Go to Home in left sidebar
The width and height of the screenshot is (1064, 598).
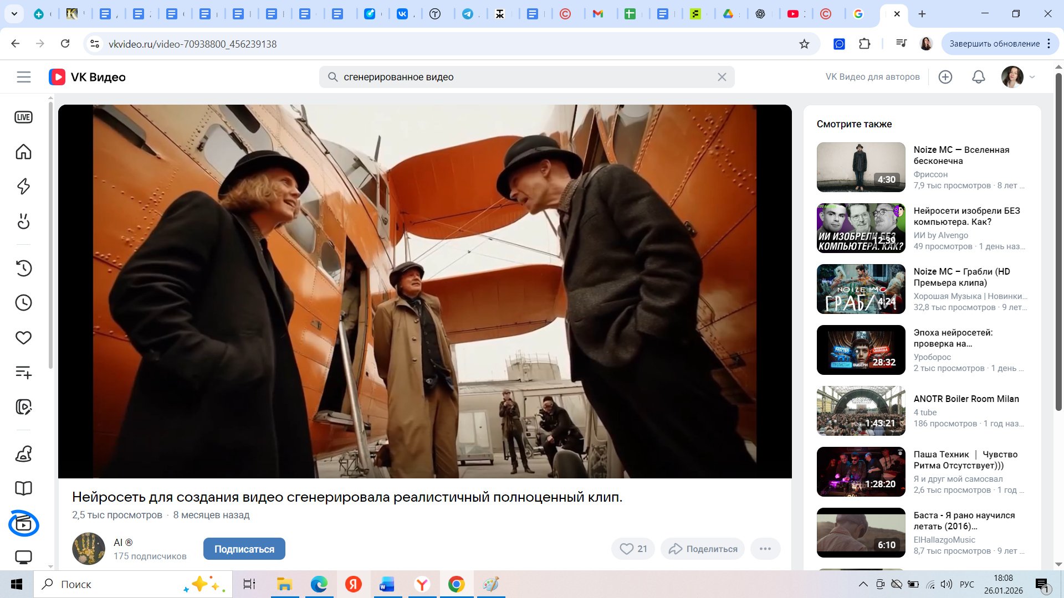coord(23,152)
